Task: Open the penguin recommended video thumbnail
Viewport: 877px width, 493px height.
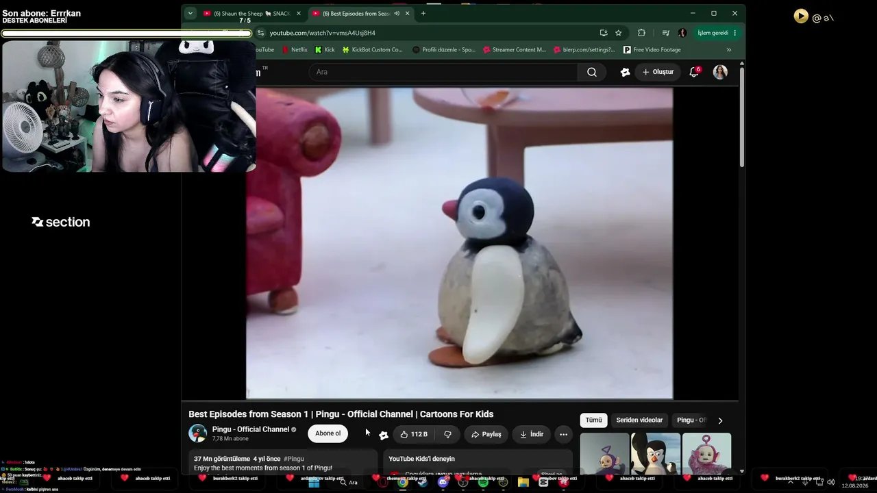Action: click(656, 453)
